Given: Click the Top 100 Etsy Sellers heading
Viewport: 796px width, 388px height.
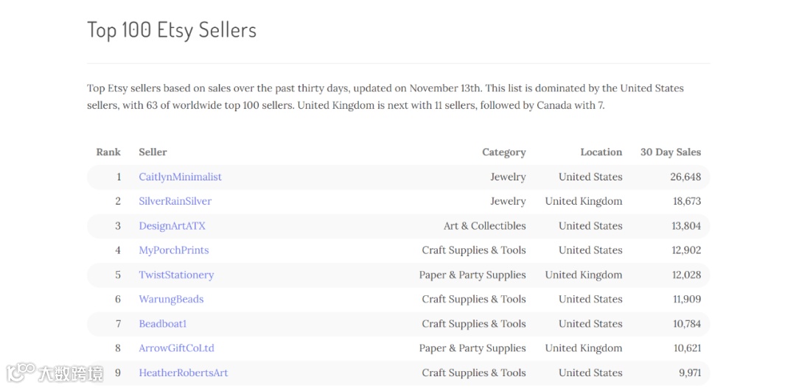Looking at the screenshot, I should [x=172, y=30].
